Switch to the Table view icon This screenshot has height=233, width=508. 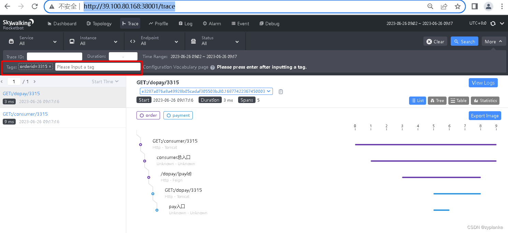tap(459, 100)
